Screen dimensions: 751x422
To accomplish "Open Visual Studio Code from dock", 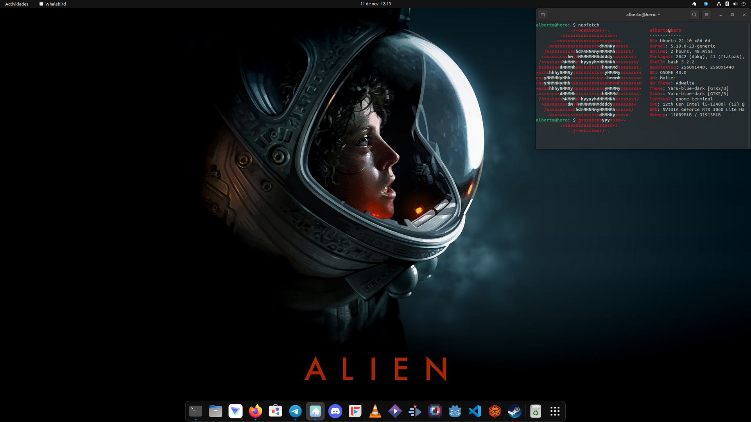I will [475, 411].
